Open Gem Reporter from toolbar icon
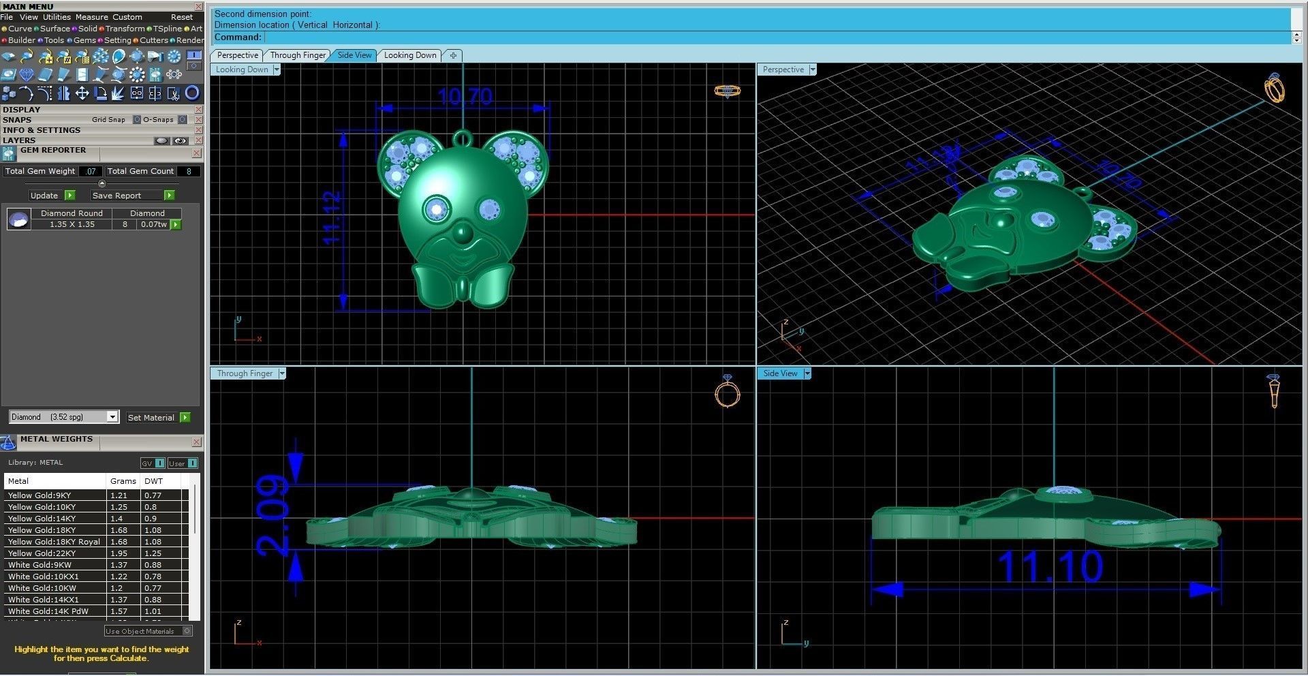 [155, 74]
